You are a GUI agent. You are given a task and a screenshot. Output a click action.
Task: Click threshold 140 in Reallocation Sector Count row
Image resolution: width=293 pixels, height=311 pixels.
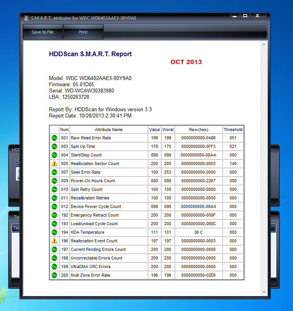pyautogui.click(x=233, y=163)
